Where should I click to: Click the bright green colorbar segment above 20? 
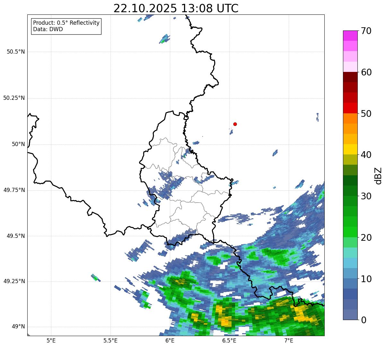click(x=350, y=232)
